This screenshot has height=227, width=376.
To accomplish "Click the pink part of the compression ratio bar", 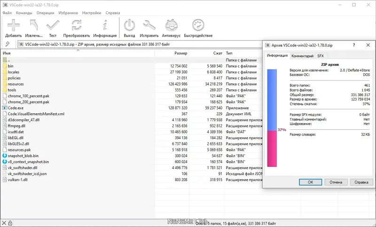I will 272,149.
